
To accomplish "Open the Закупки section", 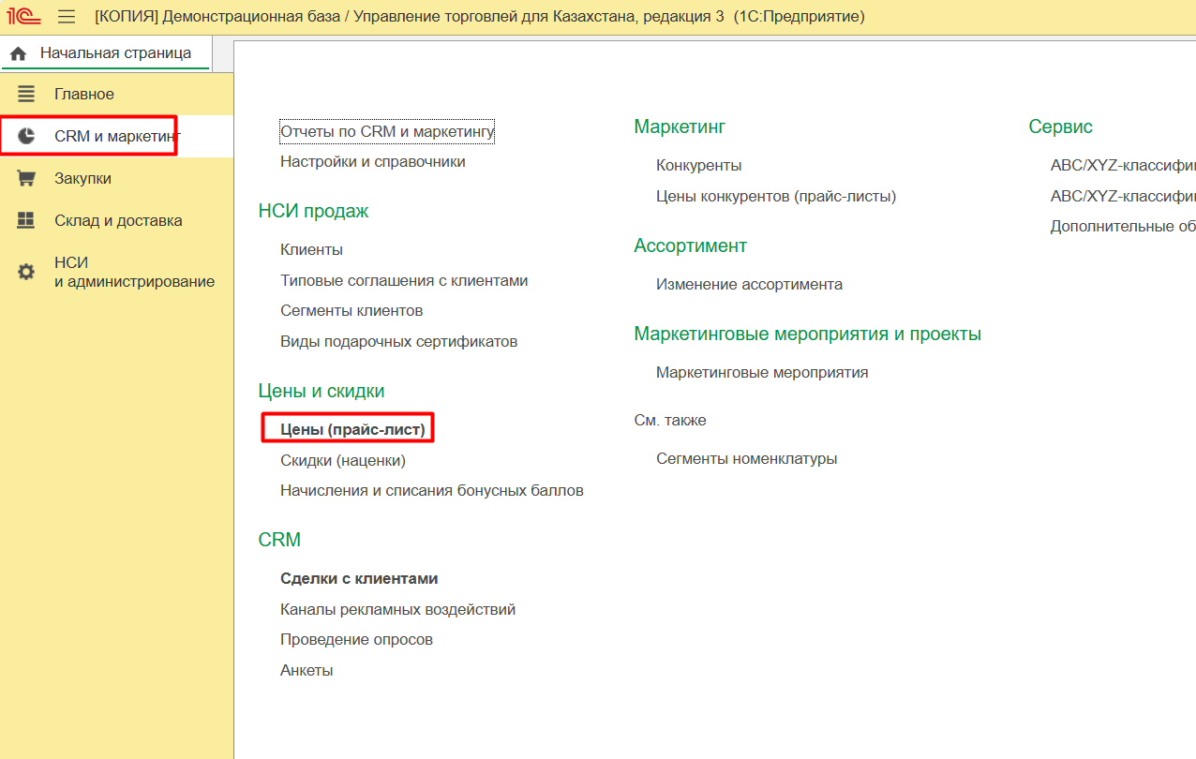I will point(82,178).
